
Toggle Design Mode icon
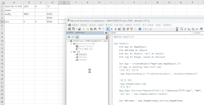(119, 29)
